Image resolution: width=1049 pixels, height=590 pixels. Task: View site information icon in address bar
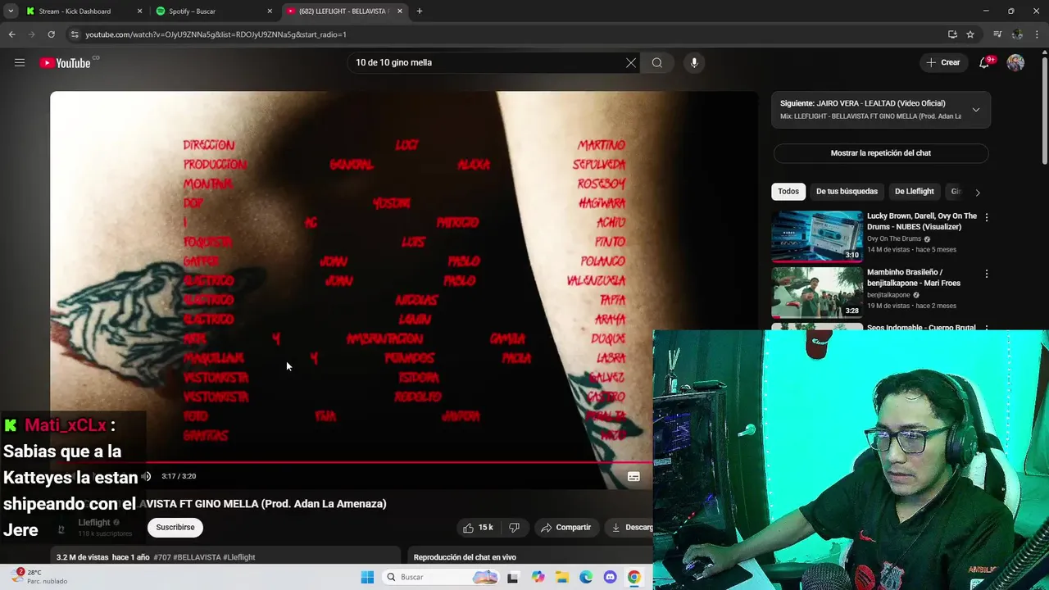[x=75, y=34]
